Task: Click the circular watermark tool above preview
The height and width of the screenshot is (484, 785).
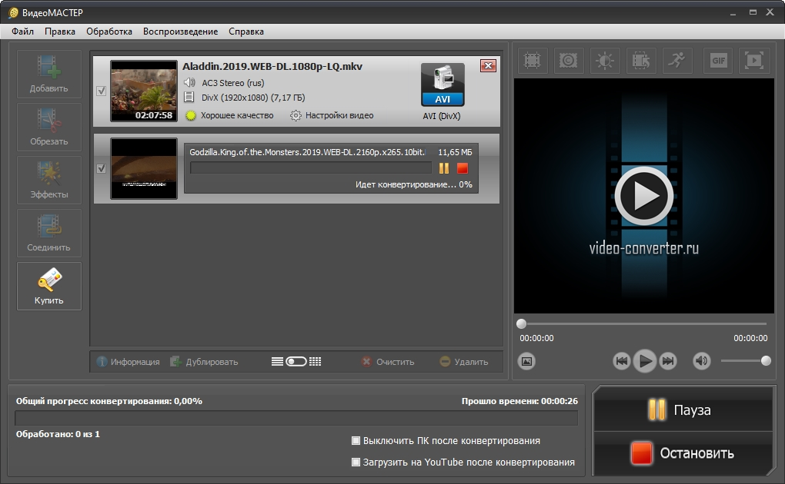Action: 568,61
